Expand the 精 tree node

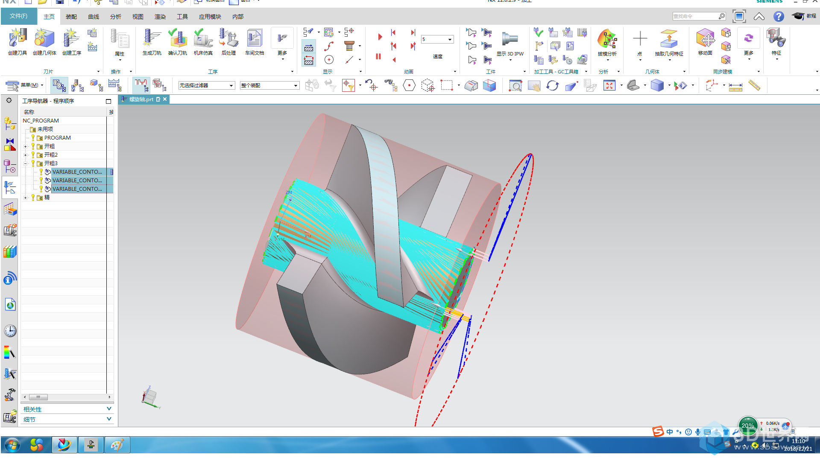coord(25,198)
